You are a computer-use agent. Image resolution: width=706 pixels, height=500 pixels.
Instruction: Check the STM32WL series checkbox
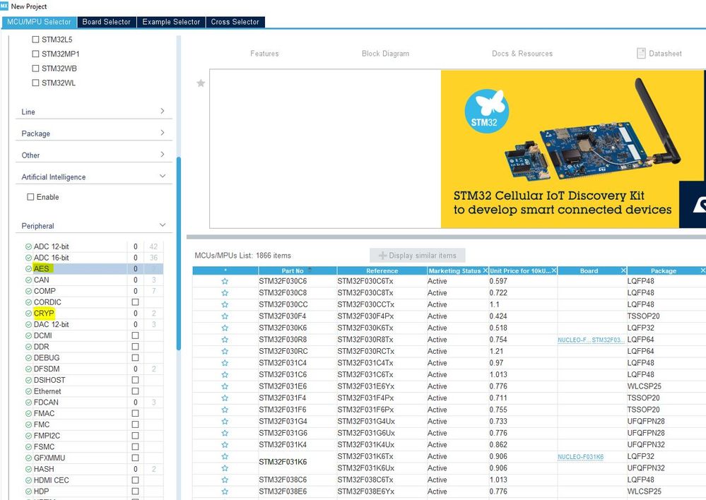click(x=35, y=83)
